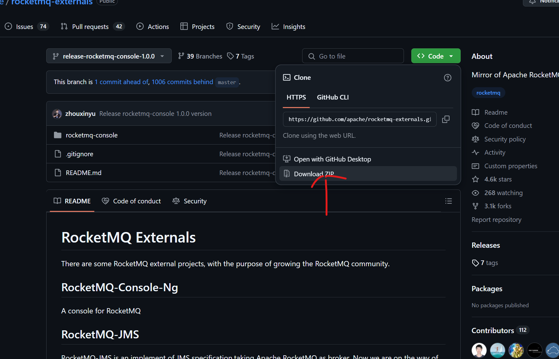This screenshot has height=359, width=559.
Task: Open the Issues tab
Action: [27, 27]
